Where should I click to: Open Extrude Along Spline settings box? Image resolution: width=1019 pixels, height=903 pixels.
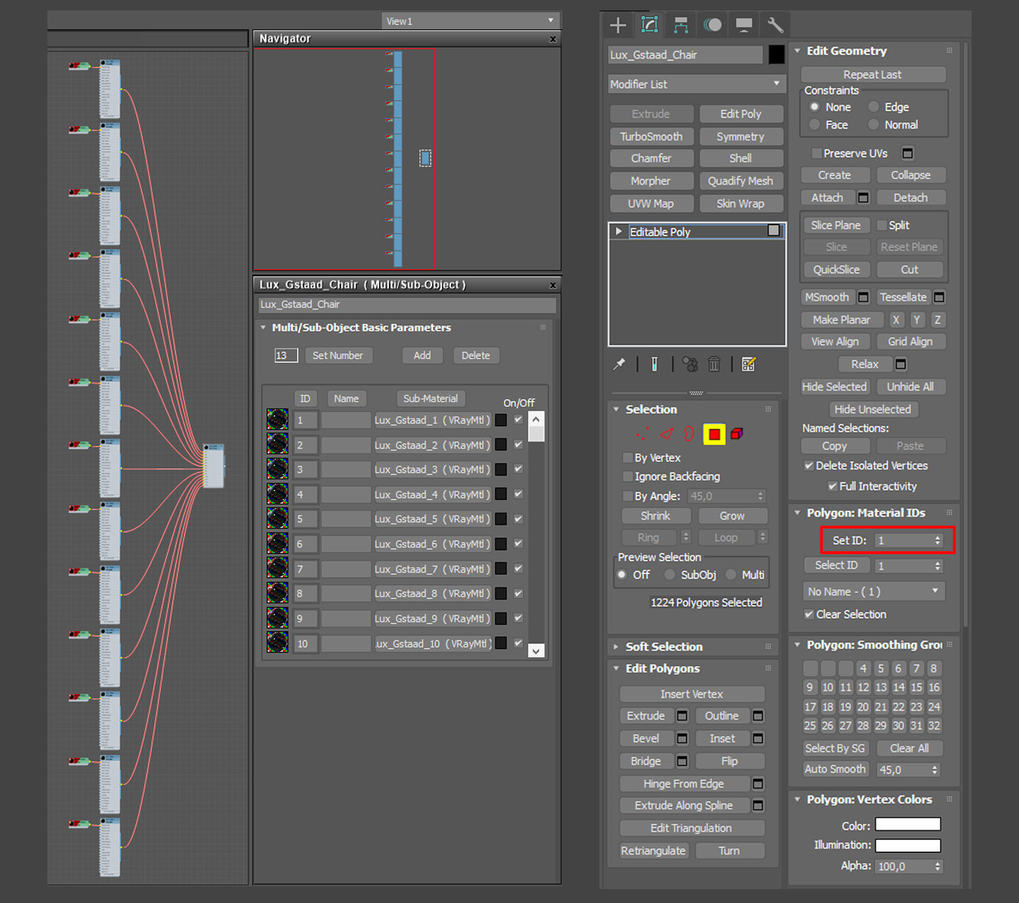click(x=758, y=805)
